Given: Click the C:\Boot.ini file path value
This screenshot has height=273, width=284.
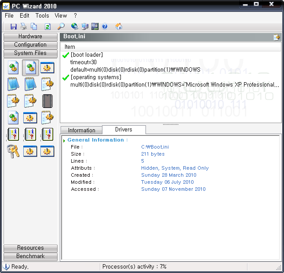Looking at the screenshot, I should [x=155, y=147].
